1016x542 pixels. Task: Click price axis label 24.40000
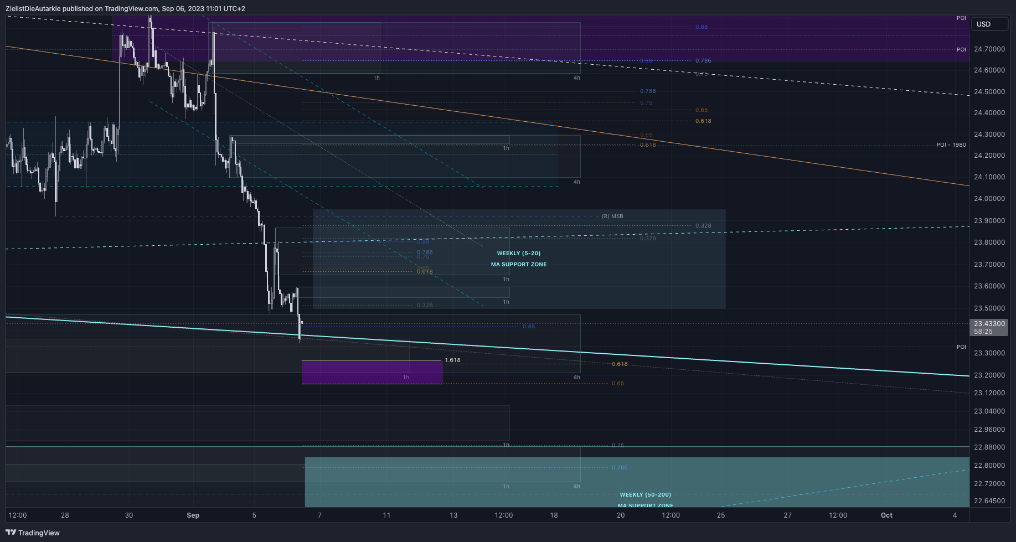989,113
